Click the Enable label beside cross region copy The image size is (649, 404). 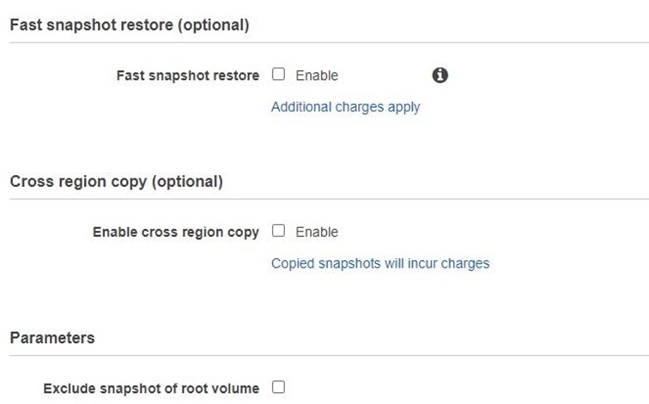pyautogui.click(x=317, y=232)
